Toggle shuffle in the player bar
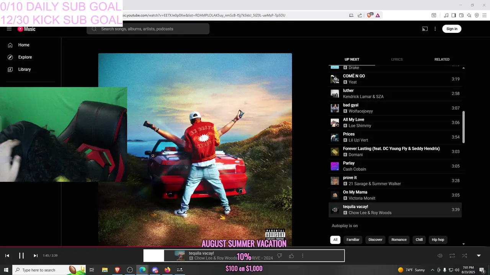This screenshot has width=490, height=275. pyautogui.click(x=464, y=256)
